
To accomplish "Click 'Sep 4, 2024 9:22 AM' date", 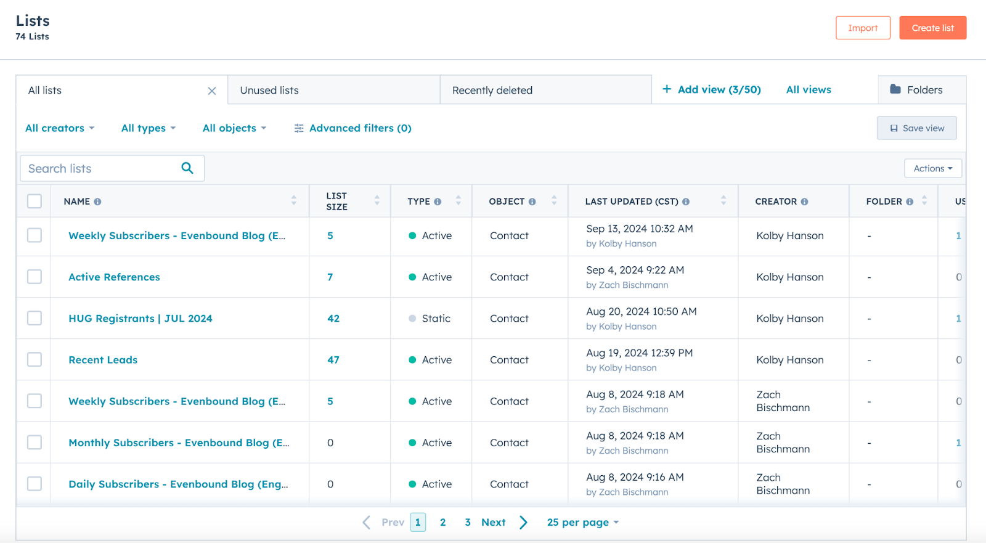I will pyautogui.click(x=635, y=270).
